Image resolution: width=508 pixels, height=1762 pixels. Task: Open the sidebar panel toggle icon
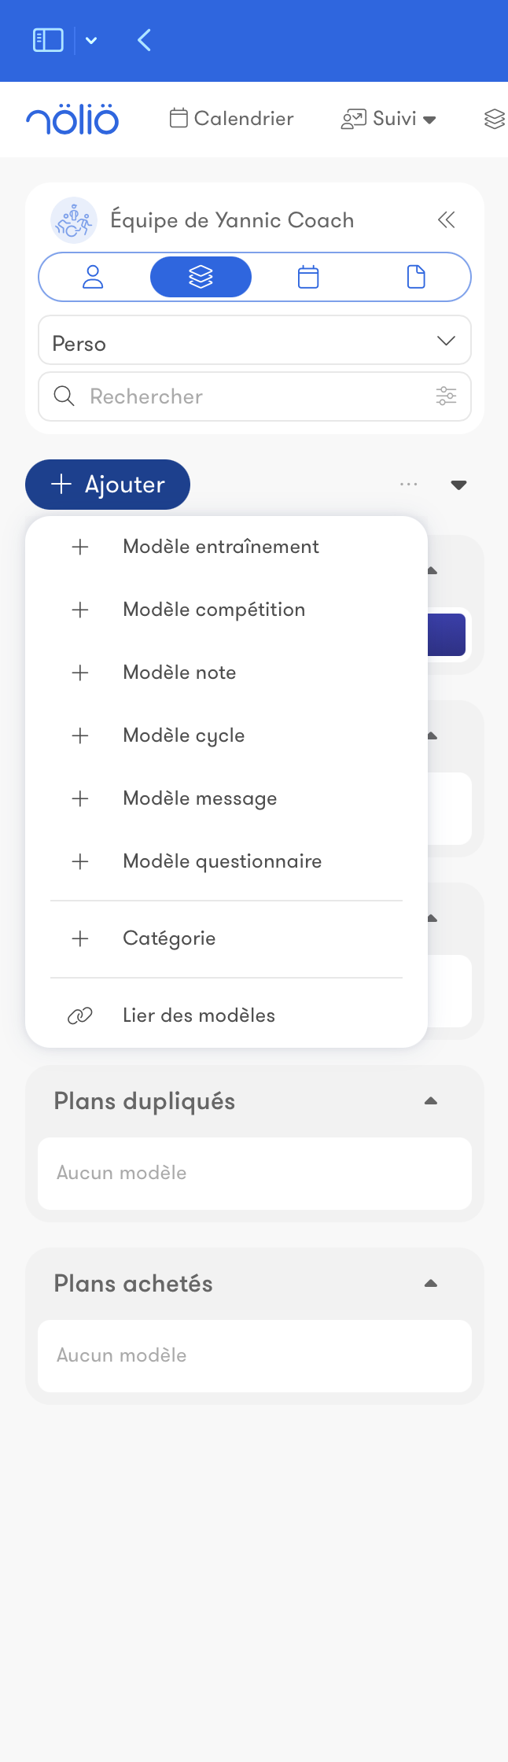47,40
